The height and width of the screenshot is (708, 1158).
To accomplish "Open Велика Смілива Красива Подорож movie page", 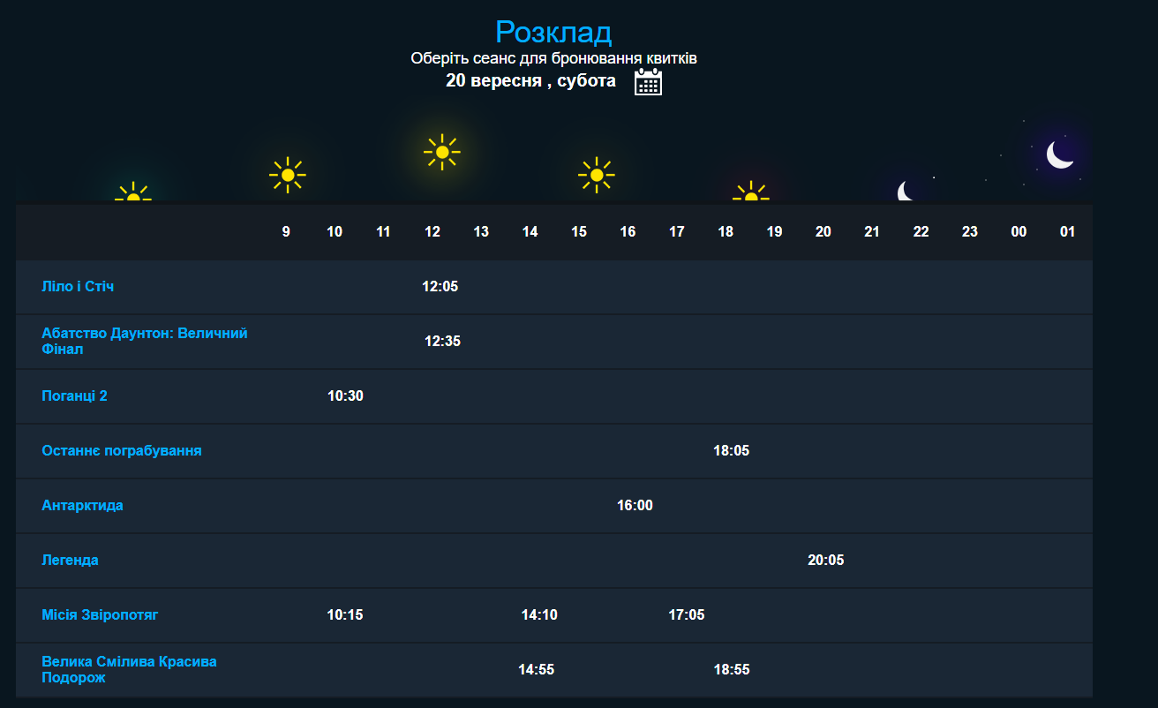I will pos(129,670).
